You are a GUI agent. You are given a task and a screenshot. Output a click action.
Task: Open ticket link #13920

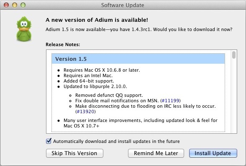tap(85, 112)
